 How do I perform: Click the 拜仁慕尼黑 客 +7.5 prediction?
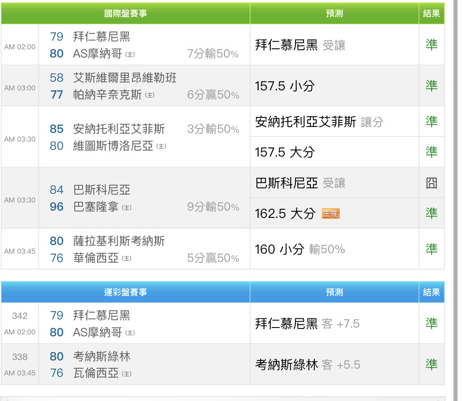(x=308, y=324)
